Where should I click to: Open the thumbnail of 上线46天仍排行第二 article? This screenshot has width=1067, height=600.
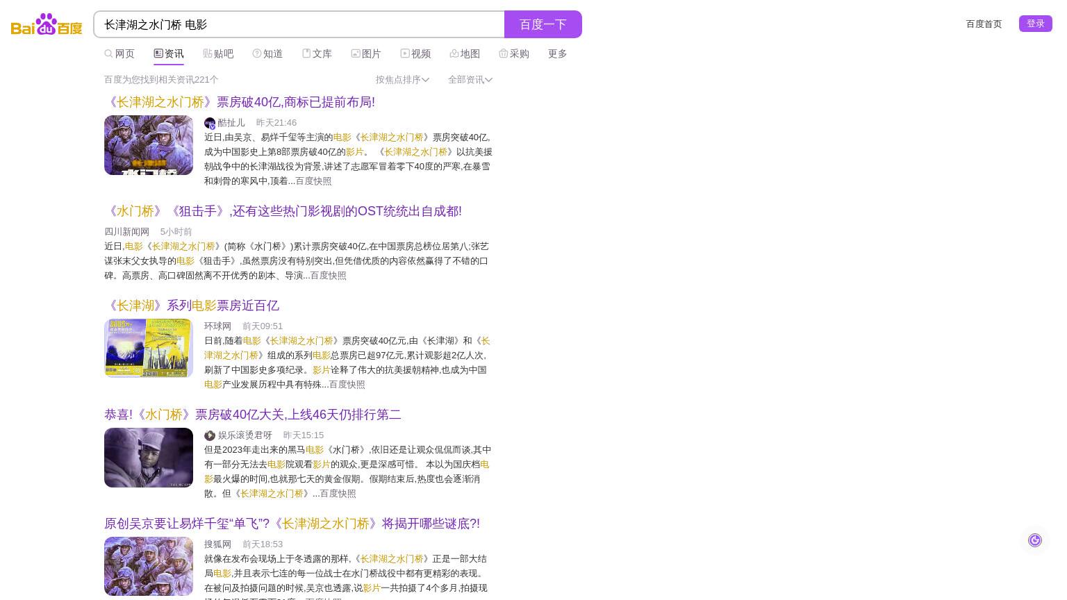[x=149, y=458]
